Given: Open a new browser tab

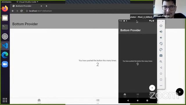Looking at the screenshot, I should tap(46, 6).
